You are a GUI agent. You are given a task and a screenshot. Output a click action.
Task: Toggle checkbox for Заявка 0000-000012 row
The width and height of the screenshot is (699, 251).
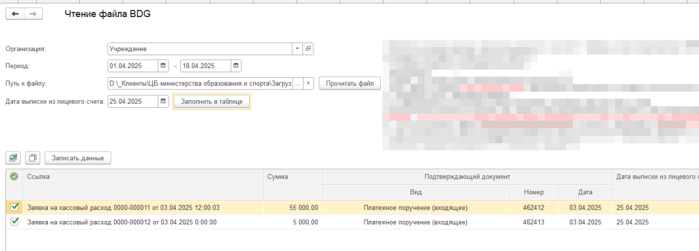coord(14,222)
